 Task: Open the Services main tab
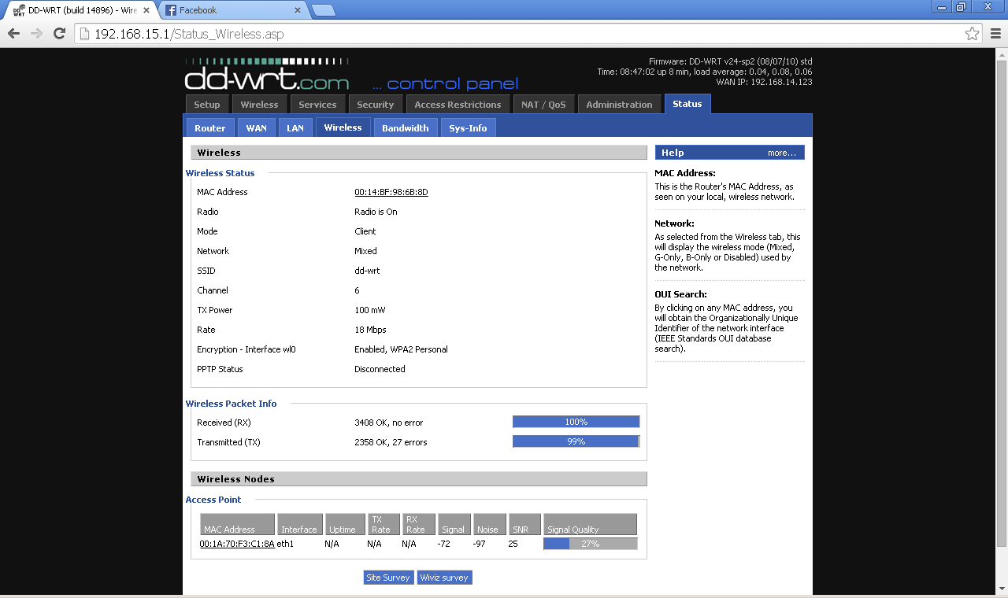click(317, 105)
